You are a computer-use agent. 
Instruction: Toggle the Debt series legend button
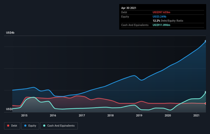12,126
